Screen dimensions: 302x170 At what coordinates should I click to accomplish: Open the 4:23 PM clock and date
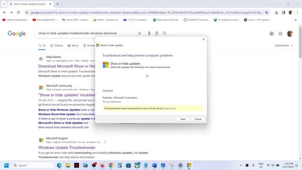288,165
